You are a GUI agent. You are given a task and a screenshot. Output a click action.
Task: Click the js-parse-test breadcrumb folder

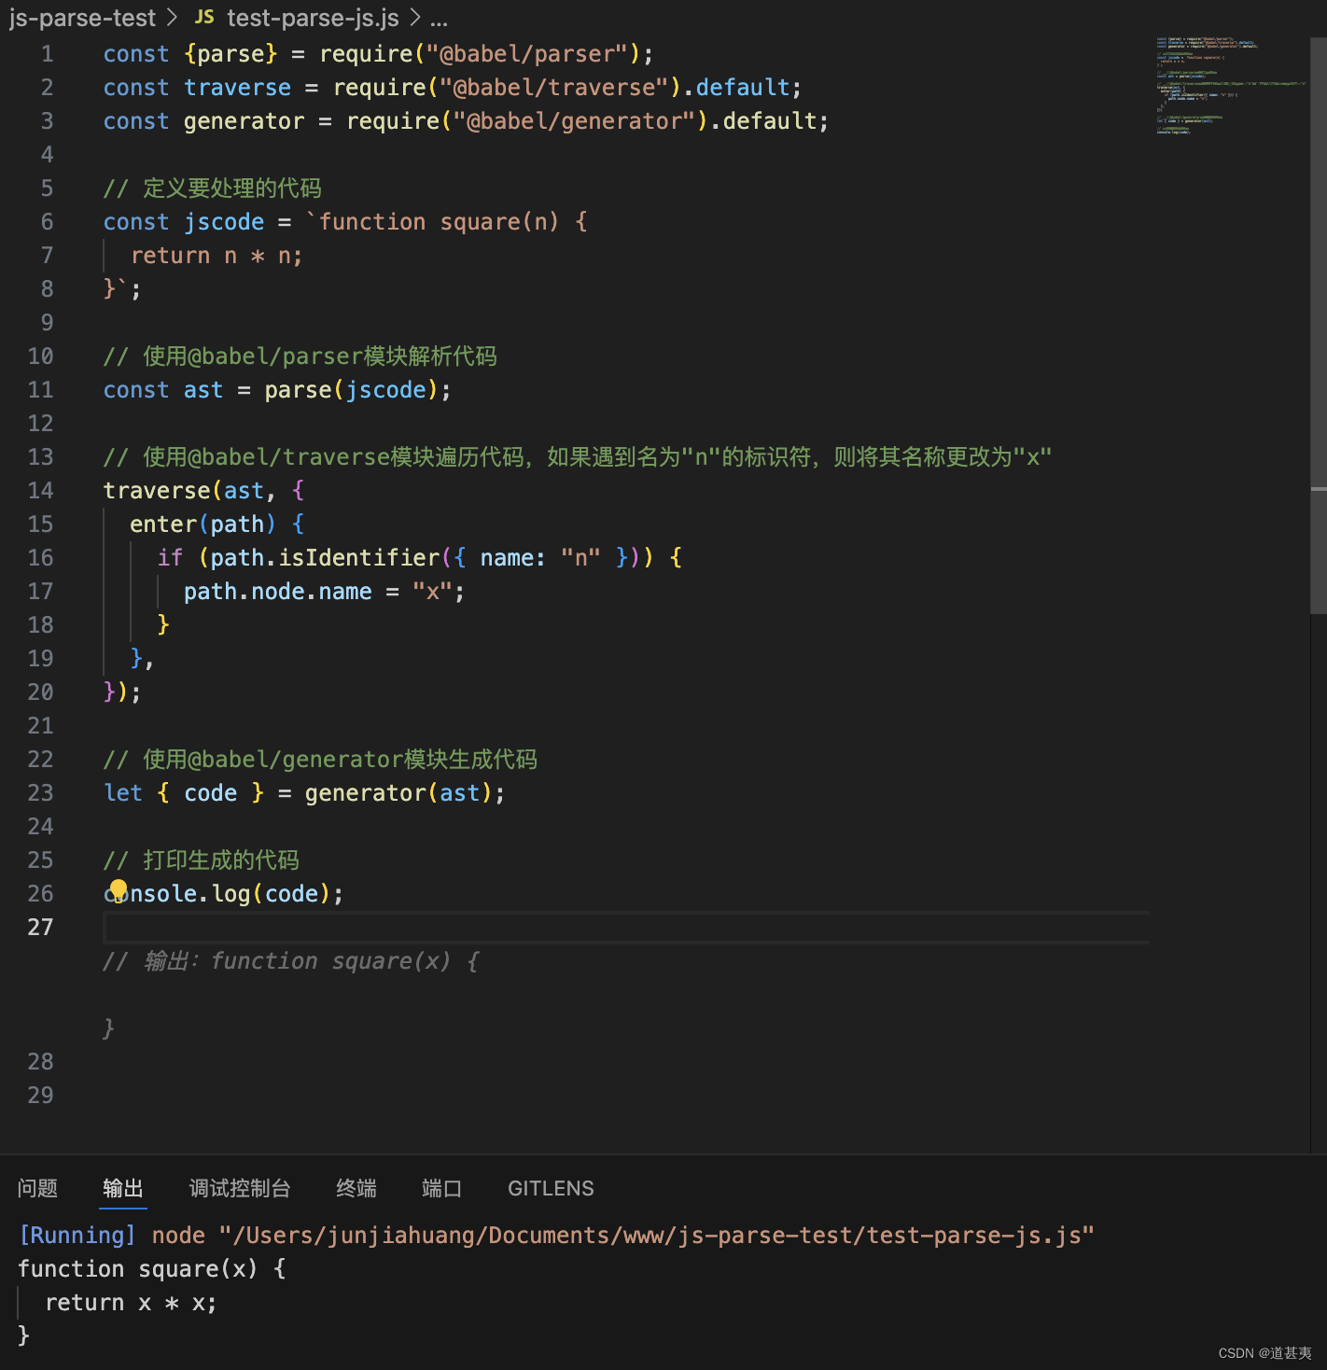tap(82, 18)
